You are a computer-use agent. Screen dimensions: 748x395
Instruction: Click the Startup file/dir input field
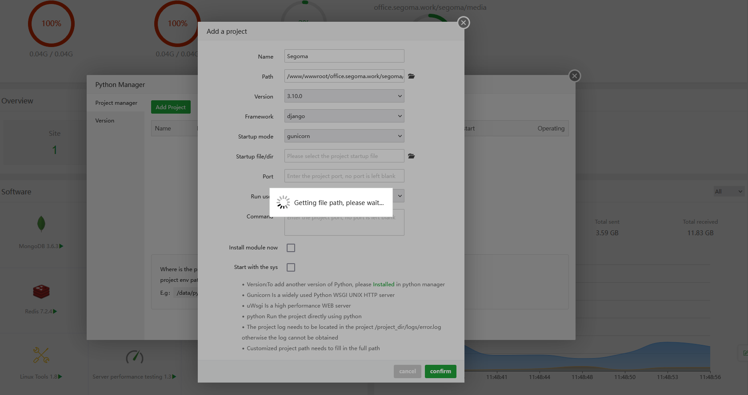[x=344, y=156]
